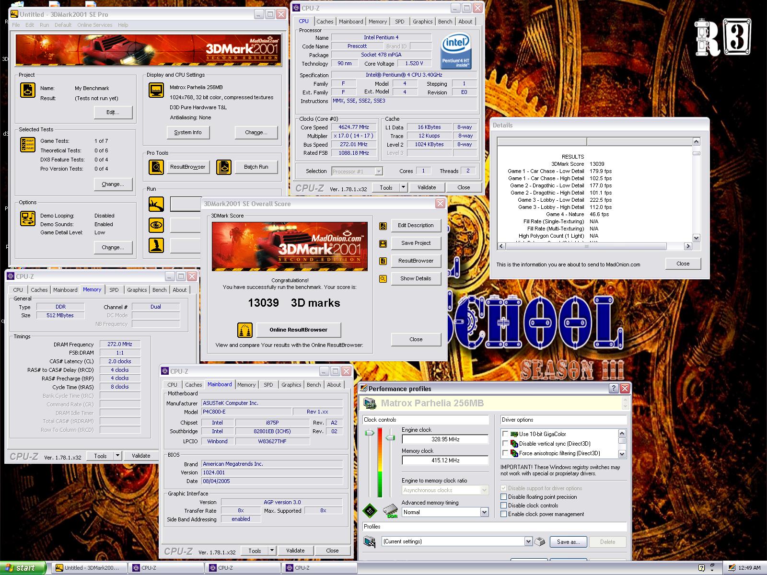
Task: Check Disable floating point precision
Action: coord(504,497)
